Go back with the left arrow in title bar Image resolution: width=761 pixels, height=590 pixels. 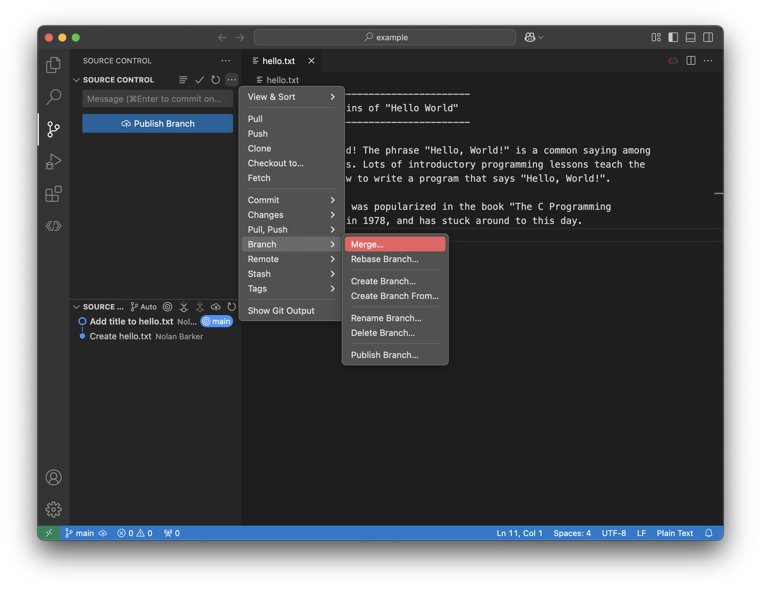pyautogui.click(x=222, y=37)
